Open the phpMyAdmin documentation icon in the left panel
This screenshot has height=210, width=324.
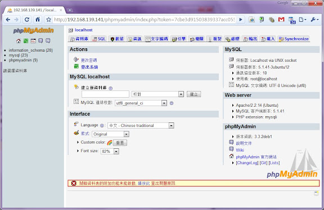point(40,41)
